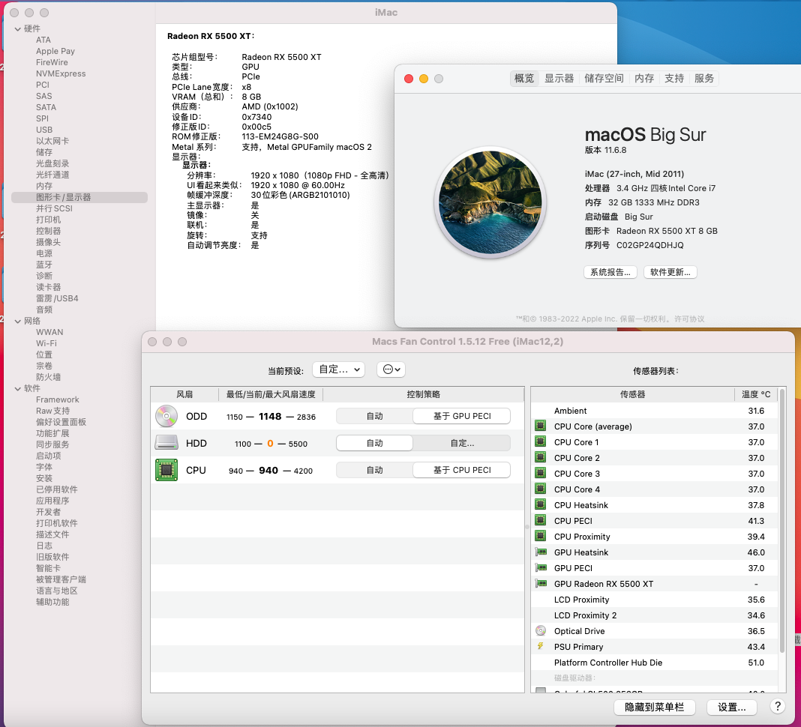Open 设置... in Macs Fan Control

pos(731,707)
